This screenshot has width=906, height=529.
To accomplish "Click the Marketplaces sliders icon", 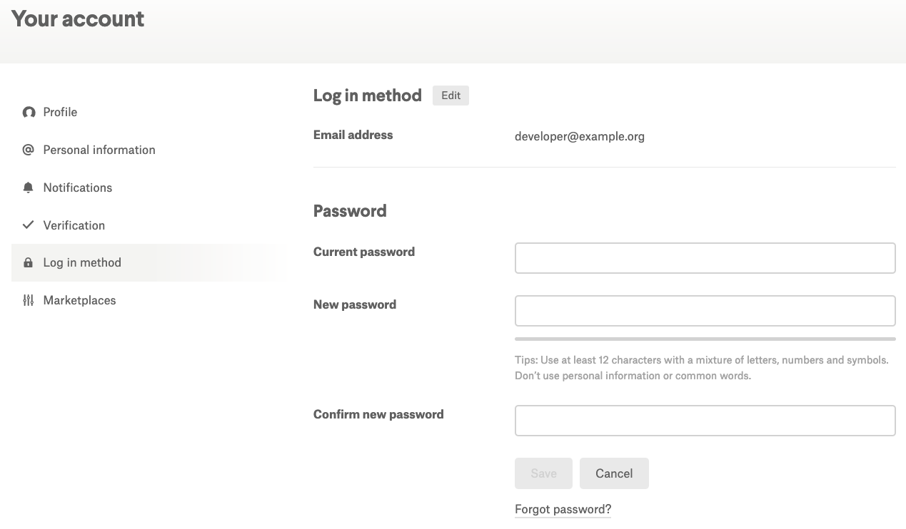I will pos(29,300).
